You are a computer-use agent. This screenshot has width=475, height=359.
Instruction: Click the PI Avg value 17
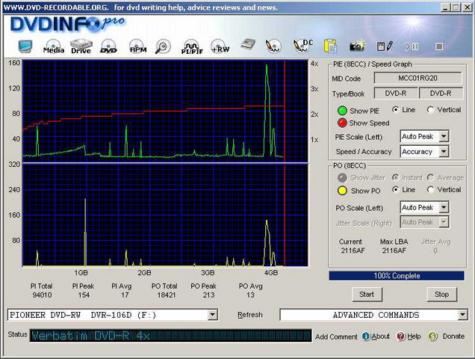tap(125, 295)
